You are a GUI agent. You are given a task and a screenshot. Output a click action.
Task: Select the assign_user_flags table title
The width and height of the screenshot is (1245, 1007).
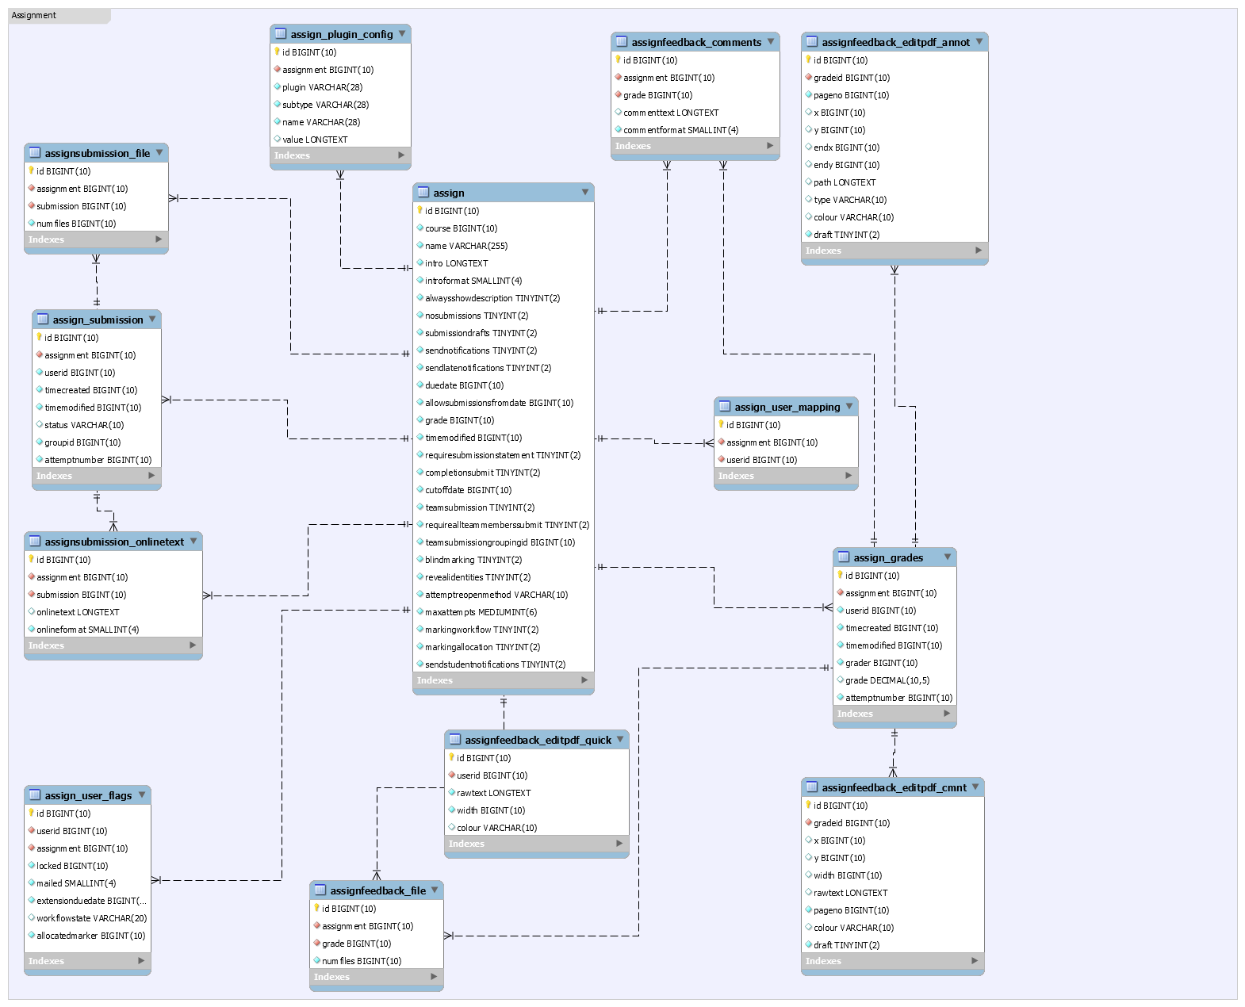pyautogui.click(x=88, y=795)
